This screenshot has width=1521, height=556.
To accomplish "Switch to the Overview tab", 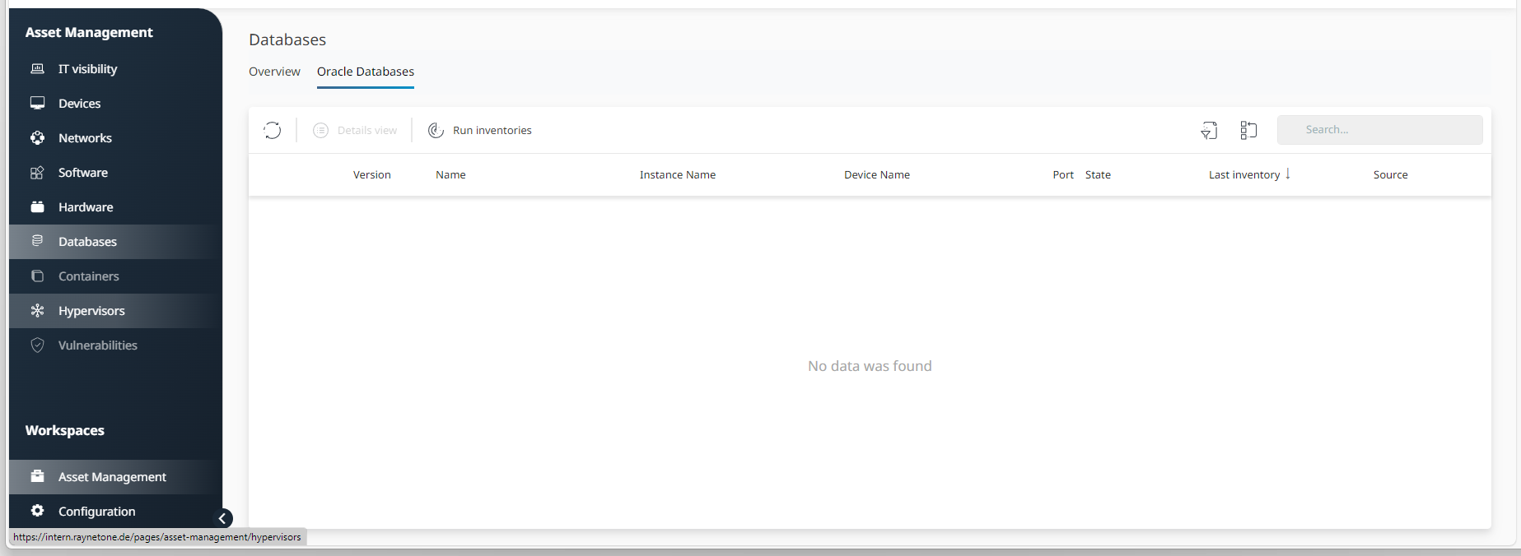I will pos(274,72).
